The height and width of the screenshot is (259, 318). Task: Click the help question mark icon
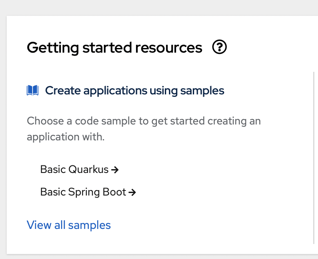(220, 48)
